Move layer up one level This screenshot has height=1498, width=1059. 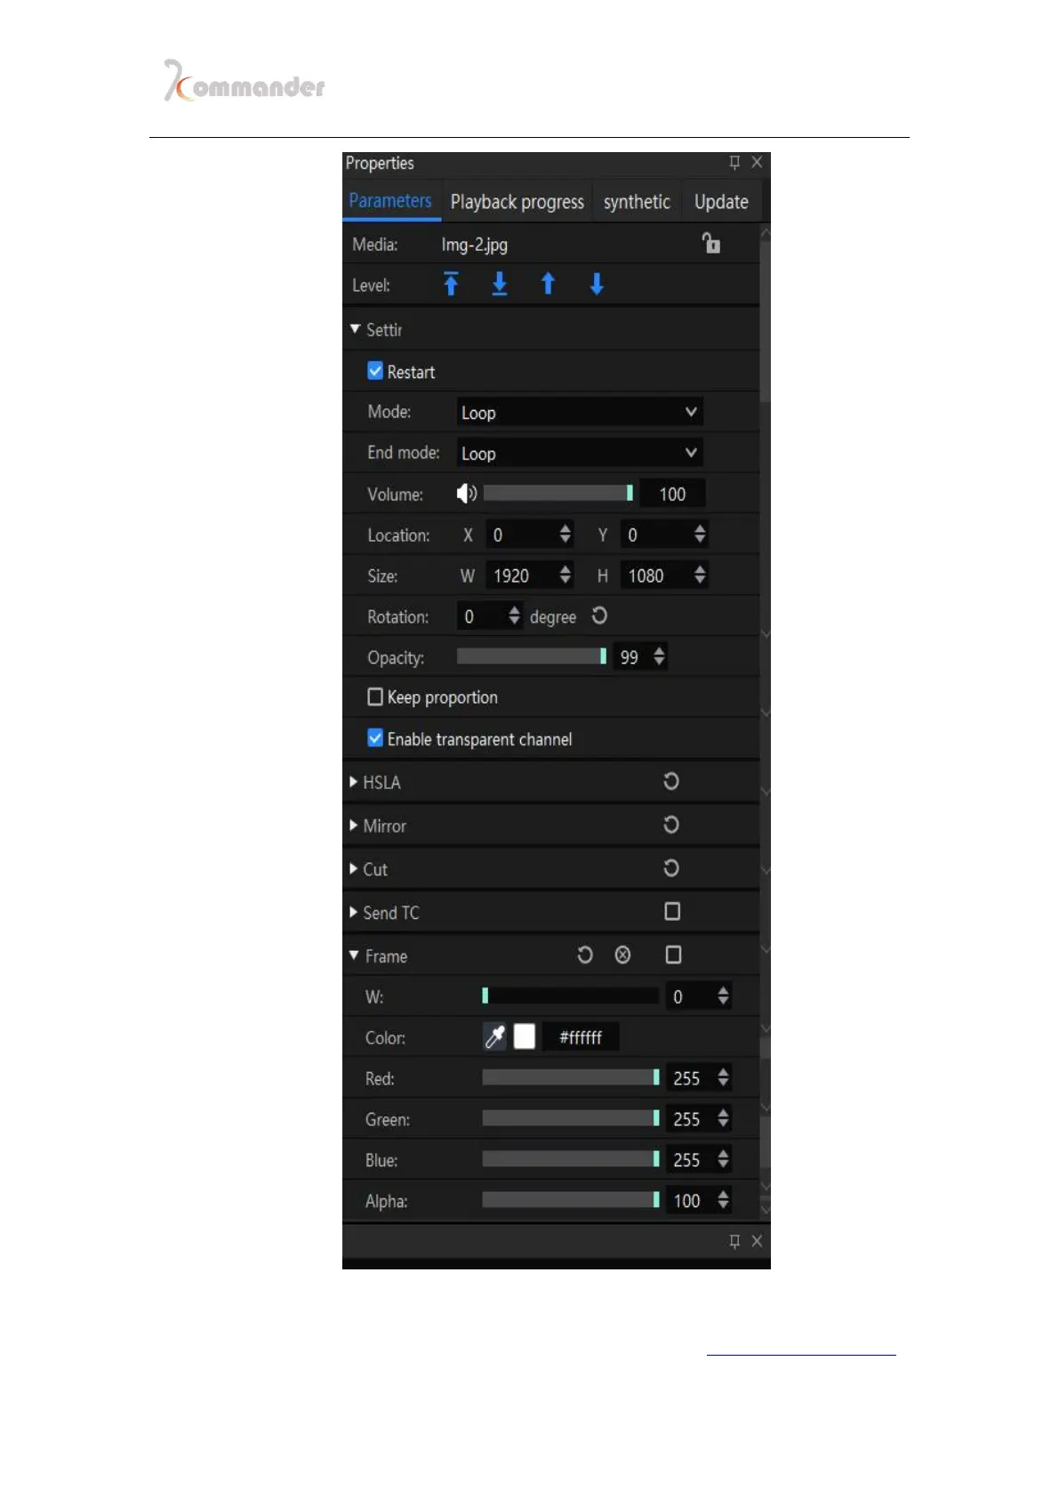(548, 284)
